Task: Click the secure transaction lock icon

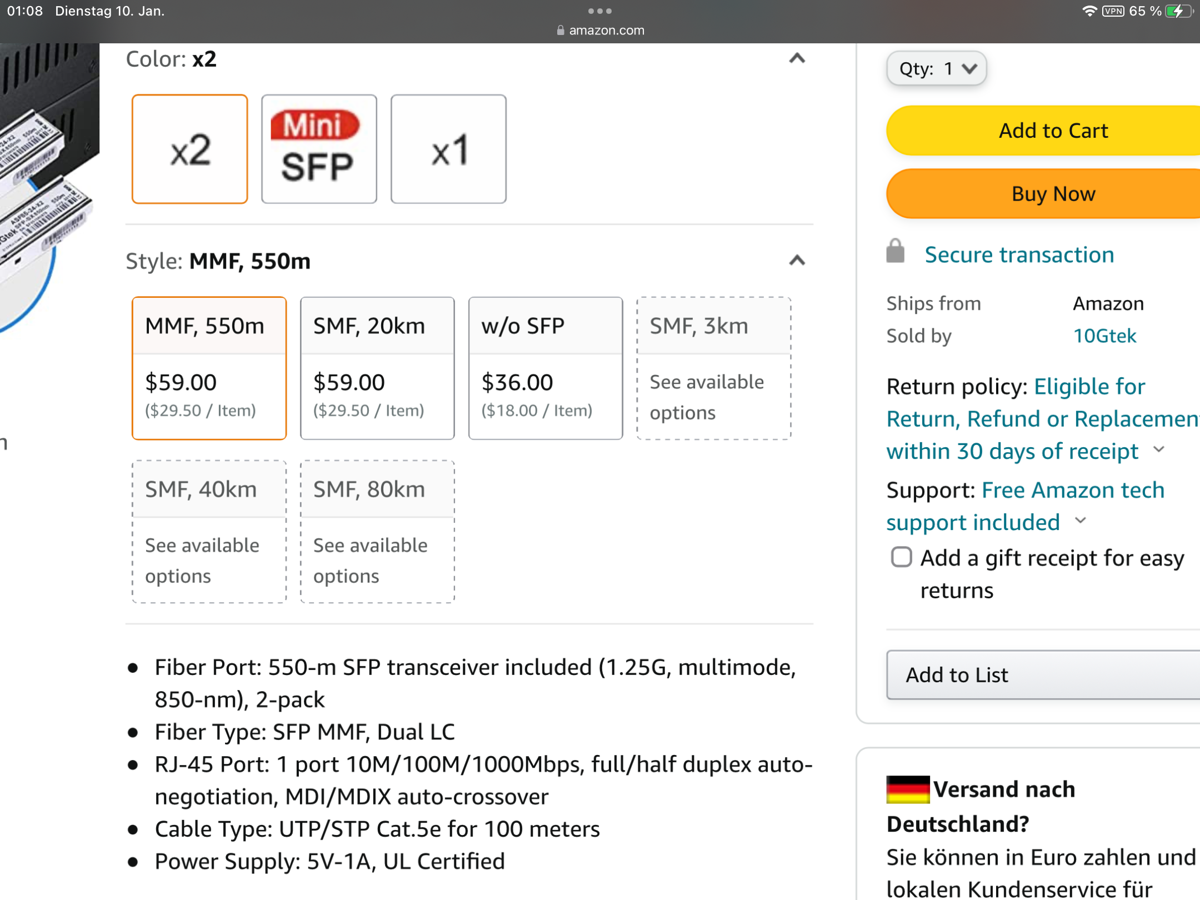Action: tap(895, 252)
